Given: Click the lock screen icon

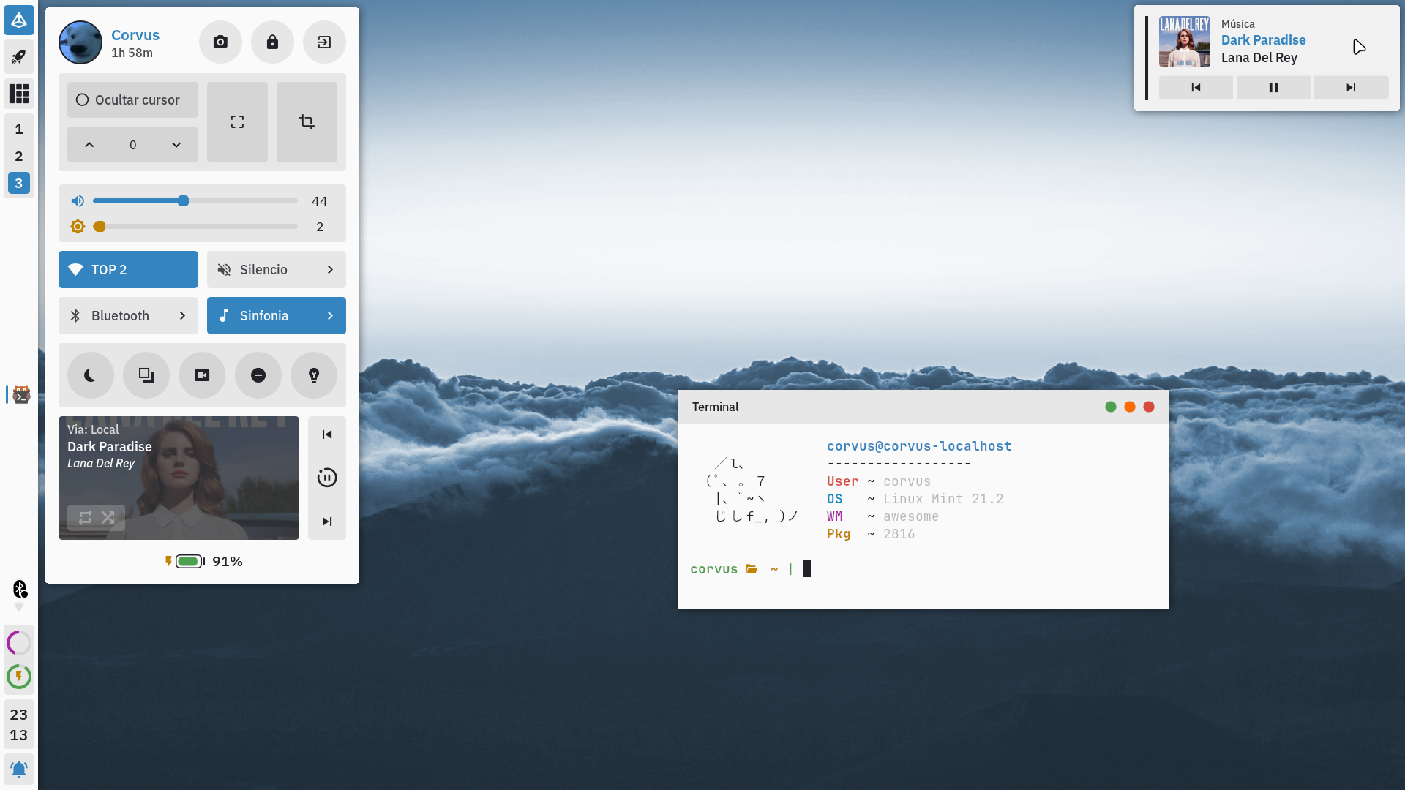Looking at the screenshot, I should (x=272, y=42).
